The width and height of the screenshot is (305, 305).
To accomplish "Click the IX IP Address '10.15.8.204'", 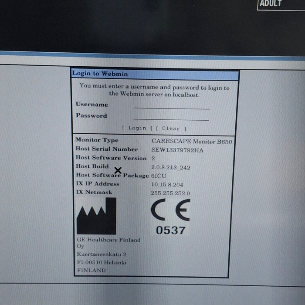I will coord(167,184).
